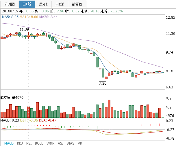Click the 收: 8.02 closing price
The width and height of the screenshot is (176, 146).
pyautogui.click(x=72, y=11)
